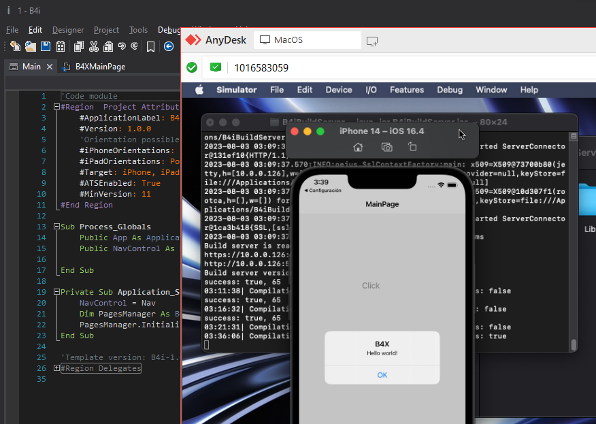The image size is (596, 424).
Task: Toggle bookmark with the bookmark icon
Action: click(x=150, y=46)
